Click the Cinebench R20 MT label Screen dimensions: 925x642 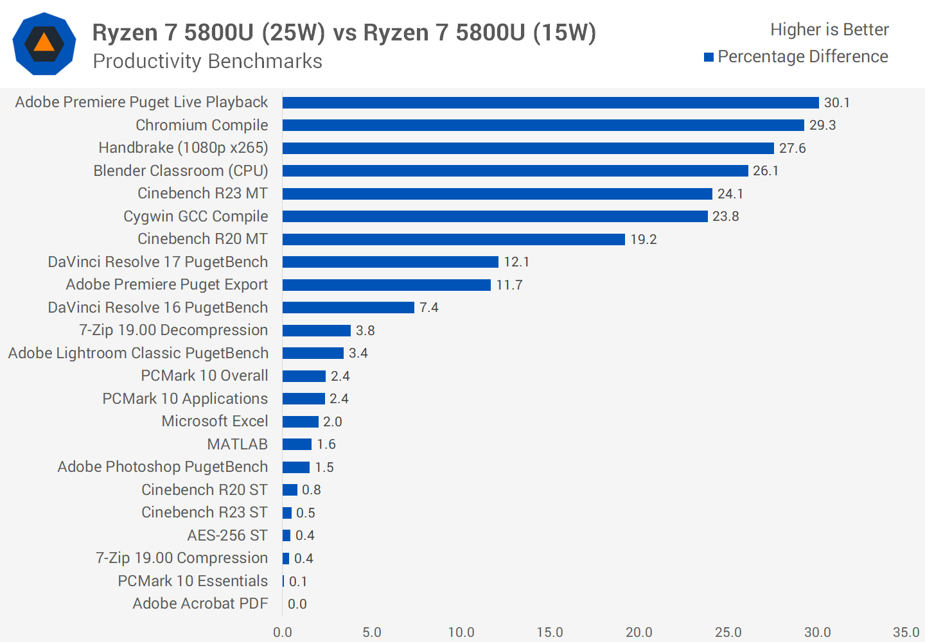click(202, 239)
